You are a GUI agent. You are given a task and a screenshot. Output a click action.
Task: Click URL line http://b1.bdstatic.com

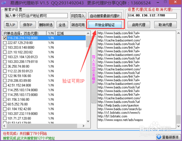tap(112, 116)
